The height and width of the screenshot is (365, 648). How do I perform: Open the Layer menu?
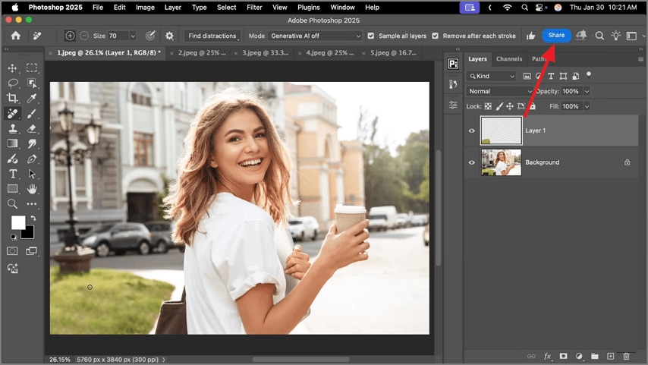click(x=173, y=7)
